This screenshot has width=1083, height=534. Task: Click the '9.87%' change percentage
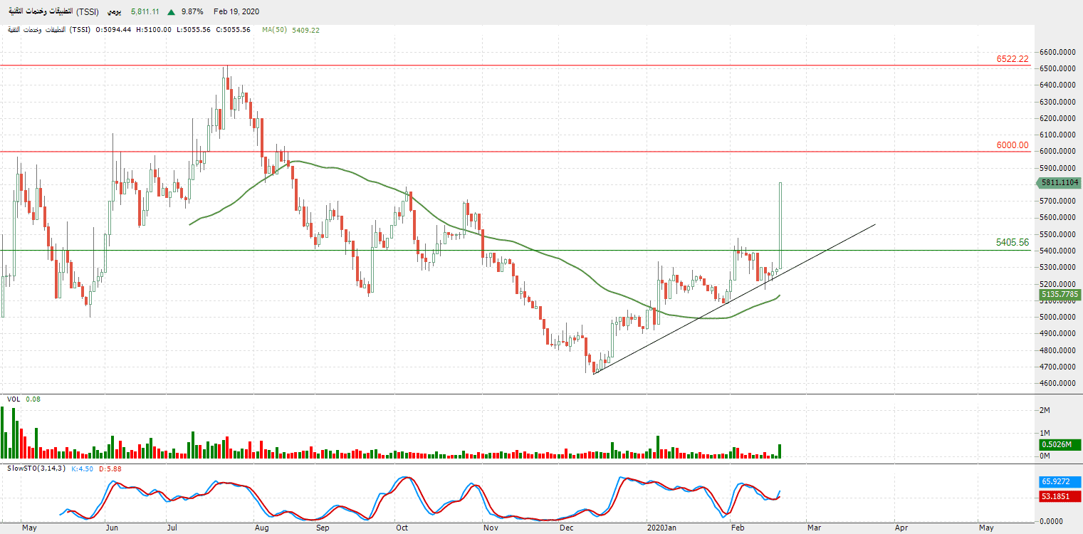(x=192, y=11)
